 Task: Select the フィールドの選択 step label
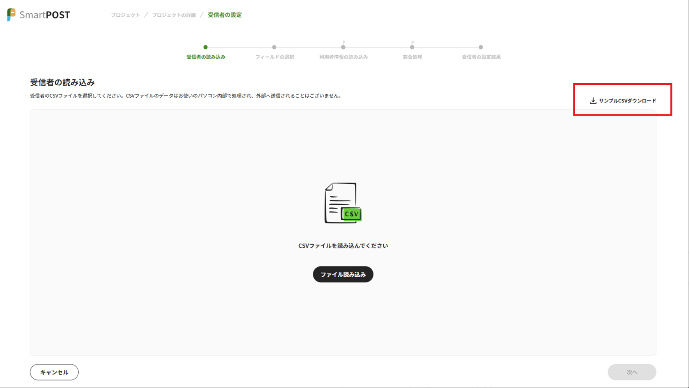coord(275,57)
